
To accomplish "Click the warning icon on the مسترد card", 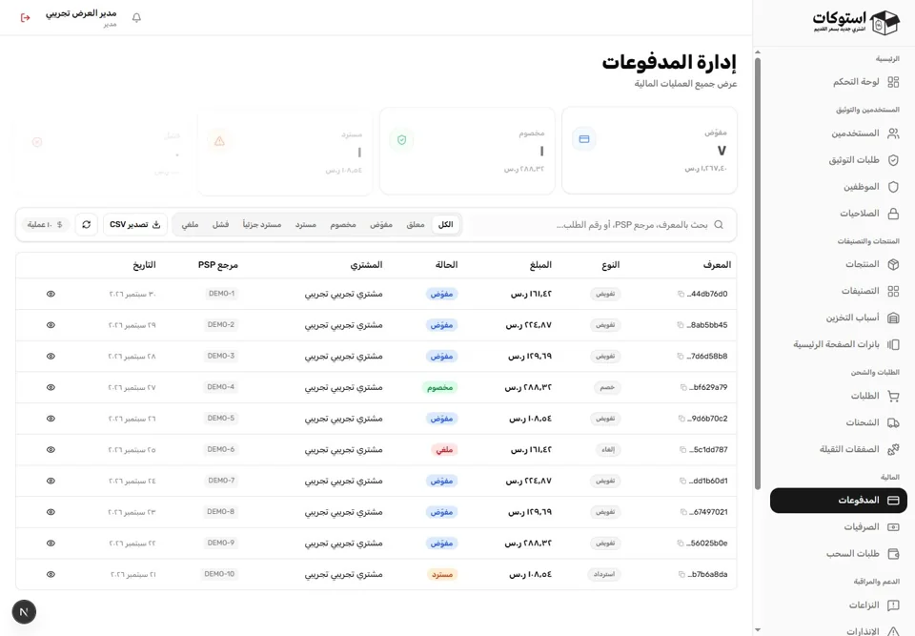I will (219, 141).
